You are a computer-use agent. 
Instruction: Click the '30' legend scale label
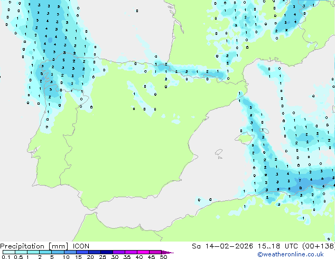point(115,257)
